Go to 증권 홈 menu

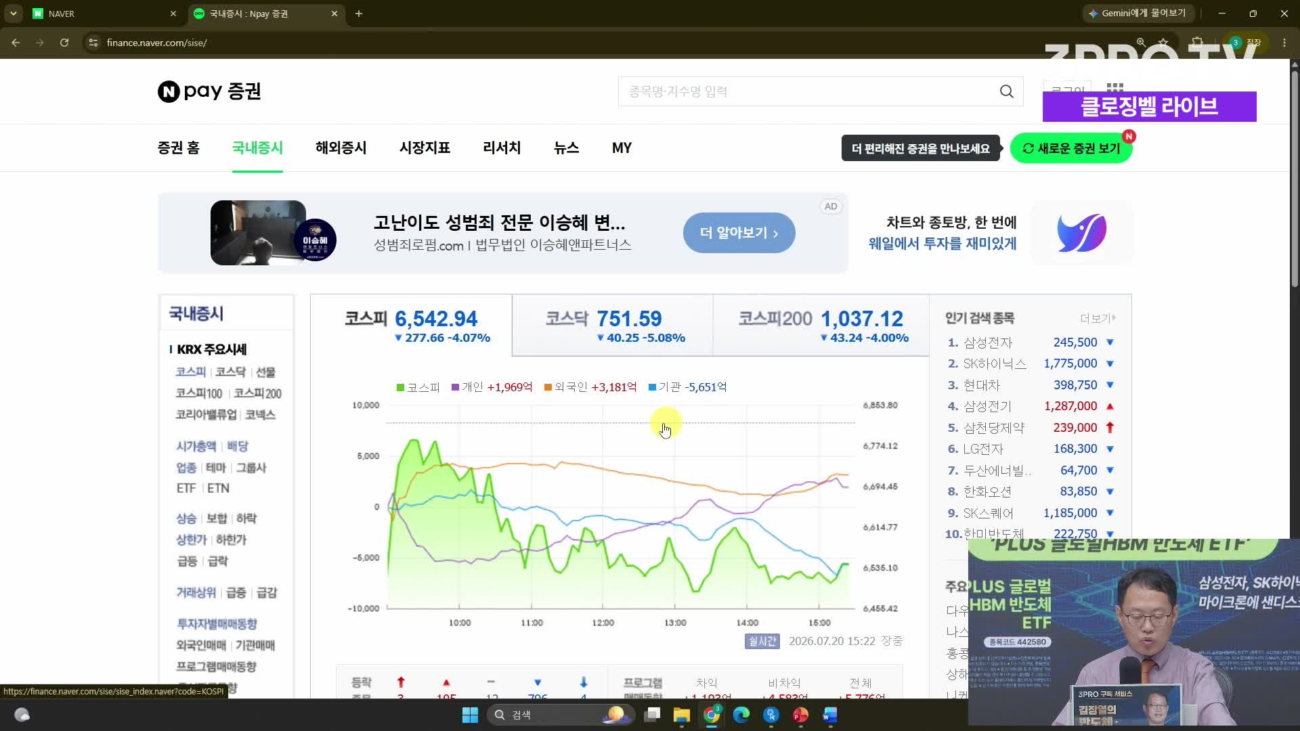(179, 148)
